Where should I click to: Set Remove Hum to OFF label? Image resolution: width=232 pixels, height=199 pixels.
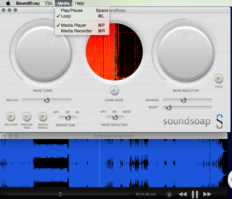coord(56,112)
